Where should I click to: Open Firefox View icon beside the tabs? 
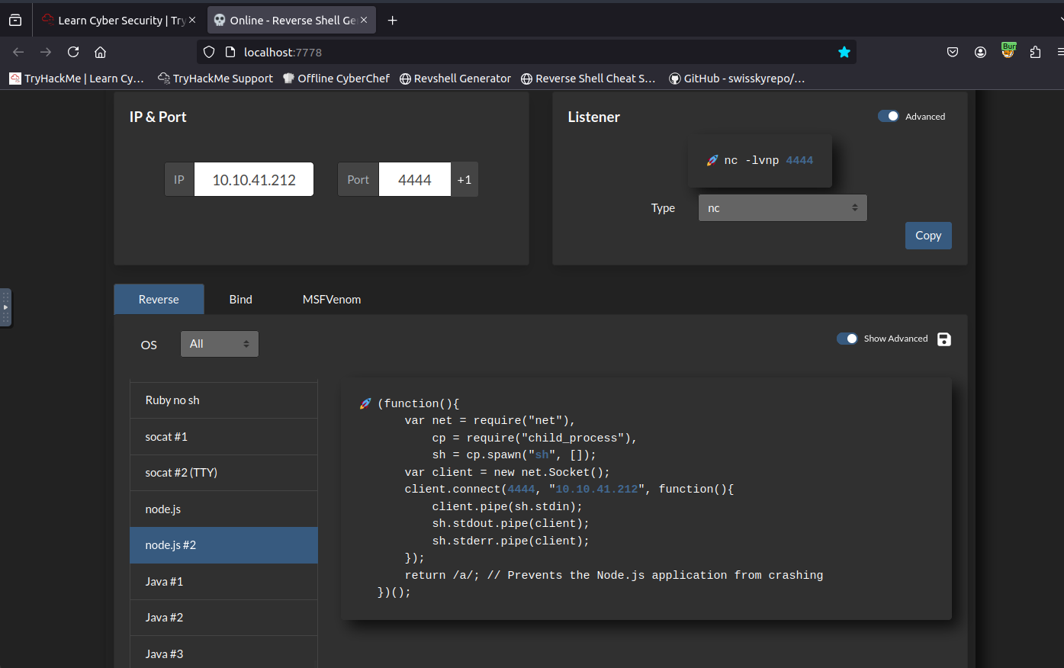15,21
